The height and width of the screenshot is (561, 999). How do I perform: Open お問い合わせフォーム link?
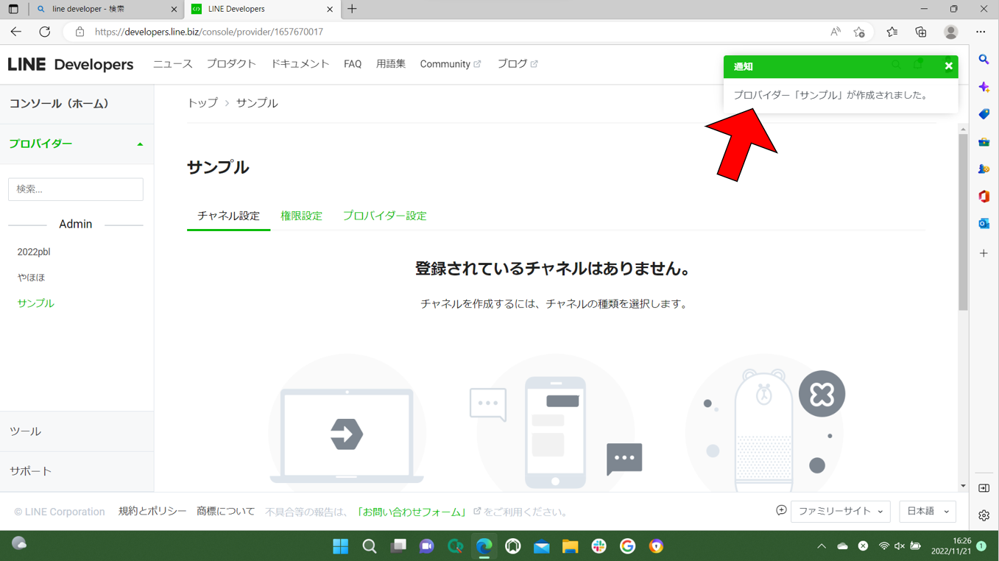click(412, 512)
